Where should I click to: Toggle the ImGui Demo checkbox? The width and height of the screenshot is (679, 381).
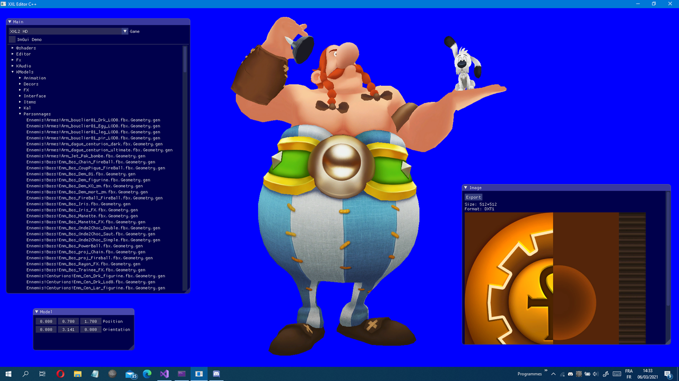(12, 39)
